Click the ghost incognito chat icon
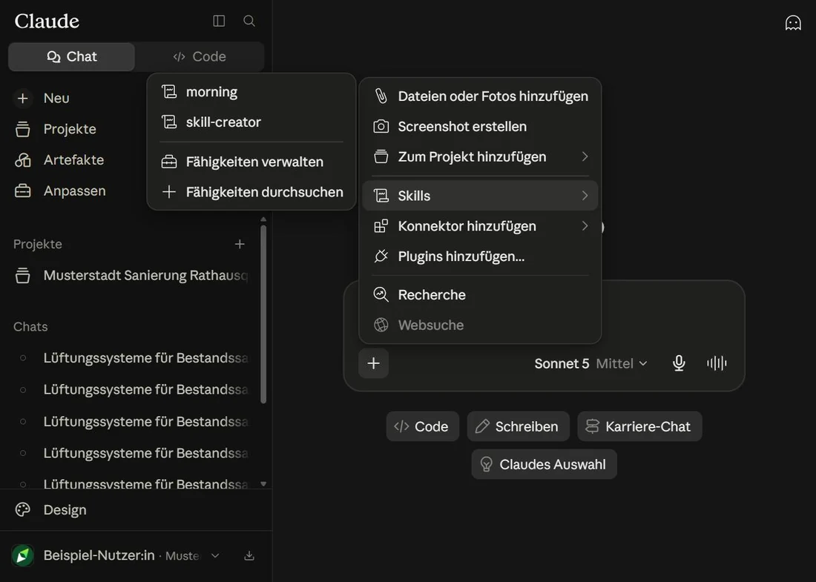The image size is (816, 582). pos(793,23)
